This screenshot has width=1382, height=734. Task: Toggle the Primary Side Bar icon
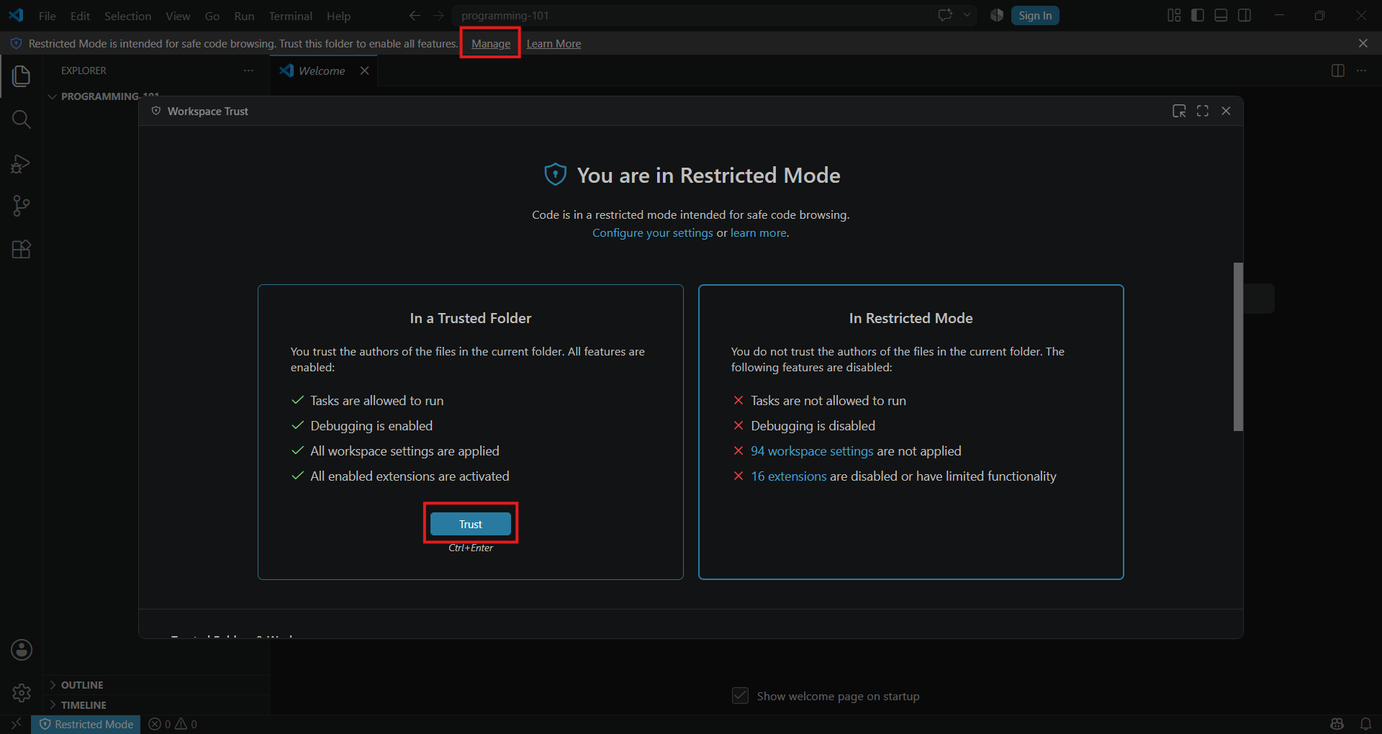(1198, 15)
